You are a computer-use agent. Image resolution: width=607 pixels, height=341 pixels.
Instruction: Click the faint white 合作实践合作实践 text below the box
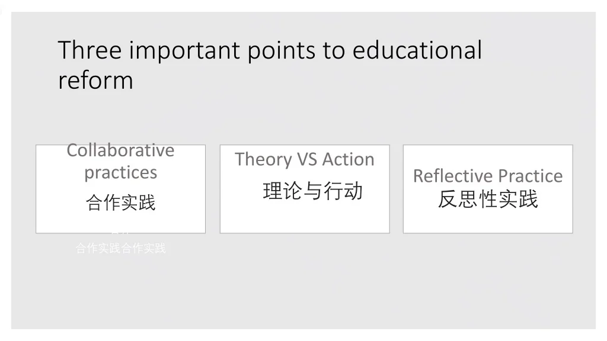pos(121,248)
